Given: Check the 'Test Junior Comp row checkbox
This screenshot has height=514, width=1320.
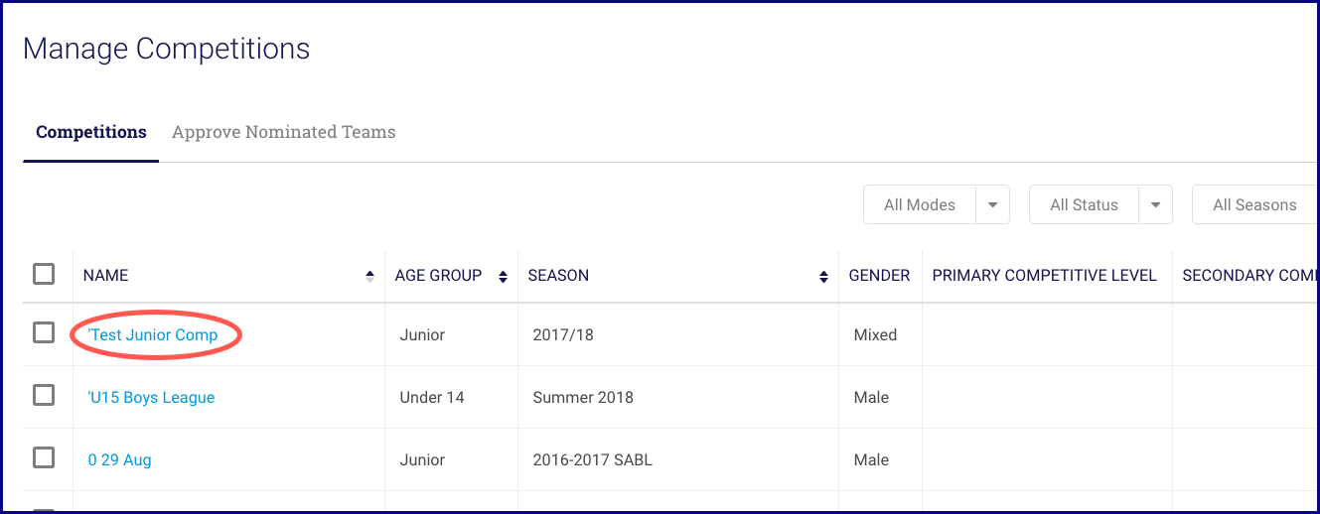Looking at the screenshot, I should tap(44, 333).
